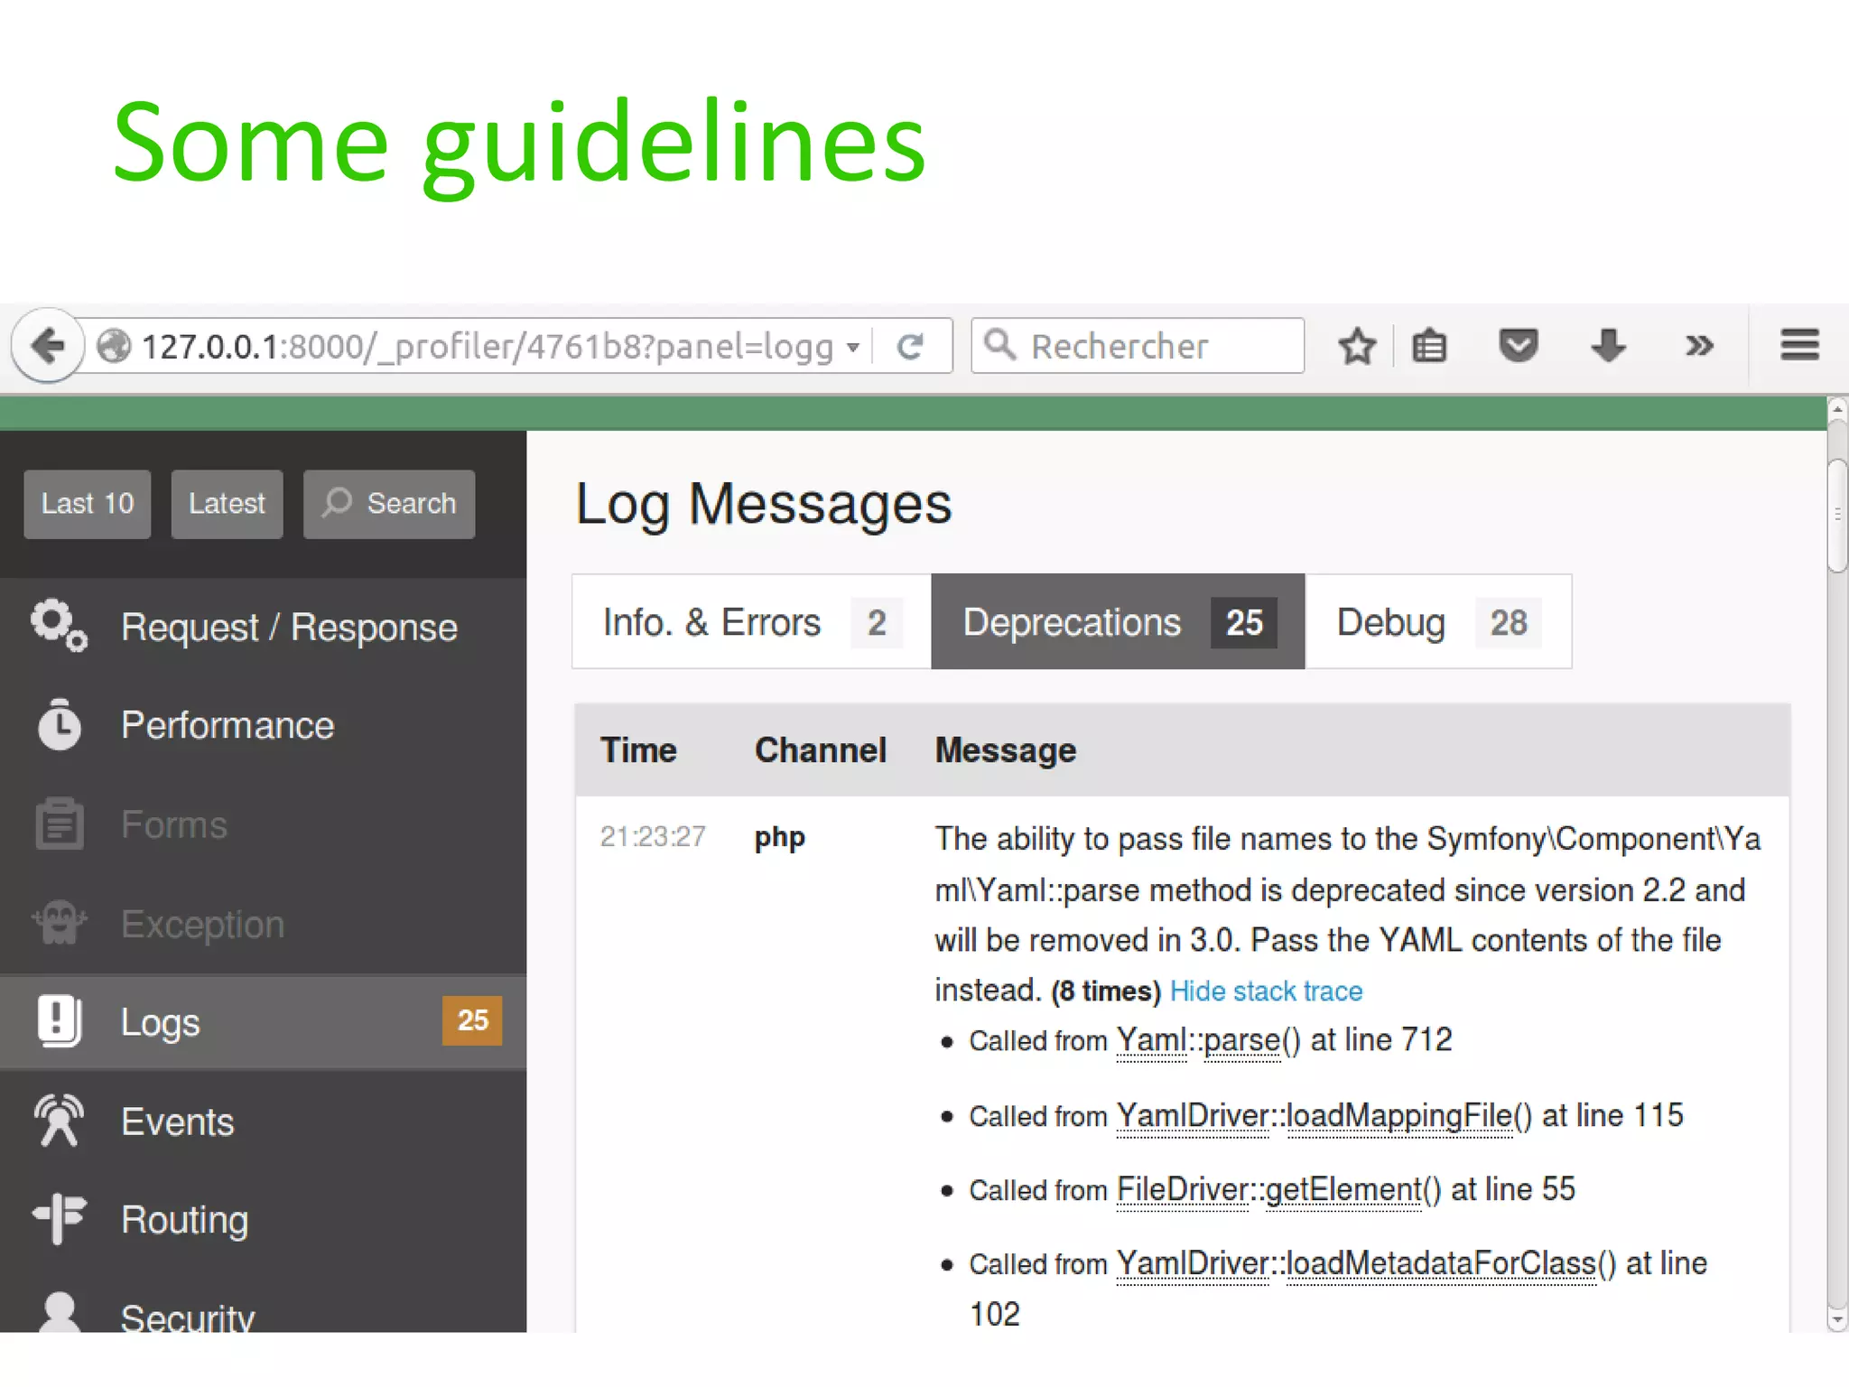1849x1387 pixels.
Task: Open the FileDriver::getElement() link
Action: point(1278,1191)
